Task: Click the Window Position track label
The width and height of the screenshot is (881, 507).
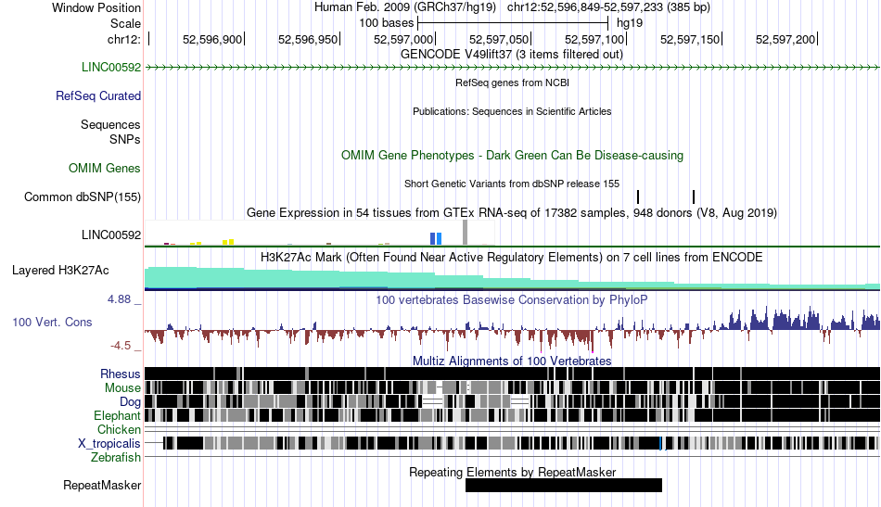Action: [96, 7]
